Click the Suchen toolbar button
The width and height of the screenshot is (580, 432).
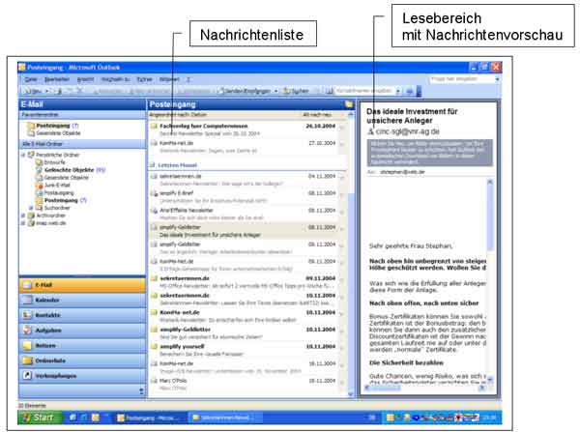click(x=293, y=90)
